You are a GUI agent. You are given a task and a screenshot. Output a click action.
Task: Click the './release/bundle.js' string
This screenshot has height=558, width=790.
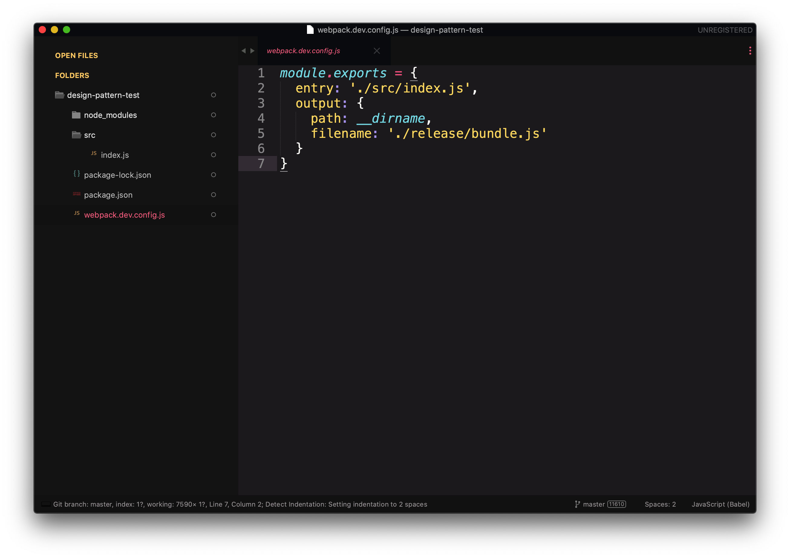(x=467, y=133)
